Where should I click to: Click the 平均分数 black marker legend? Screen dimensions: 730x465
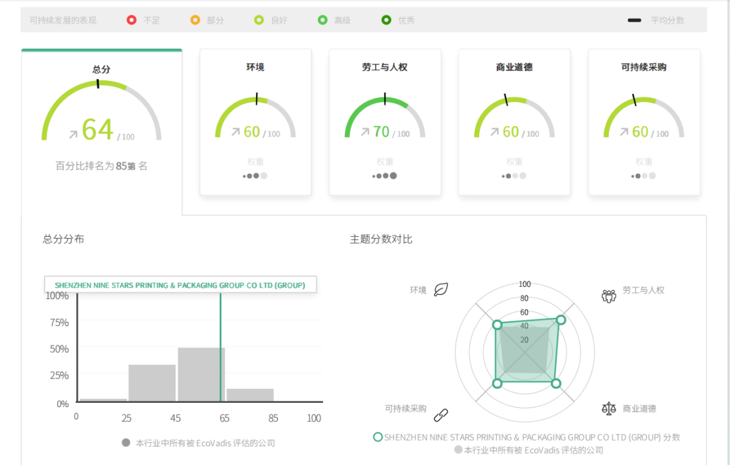pos(634,20)
